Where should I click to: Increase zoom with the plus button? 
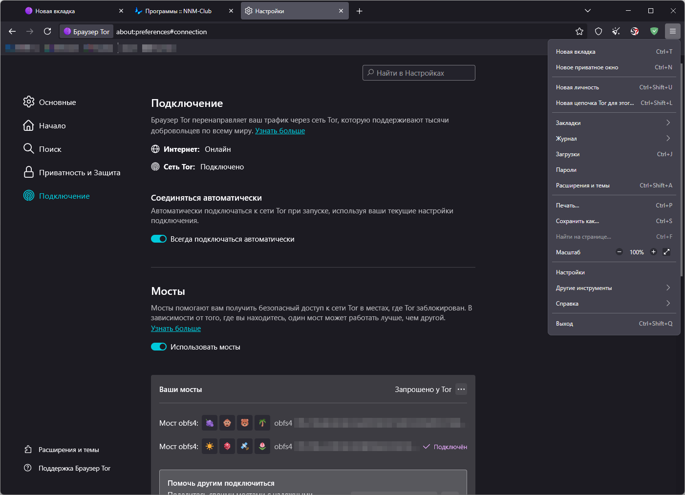[653, 252]
